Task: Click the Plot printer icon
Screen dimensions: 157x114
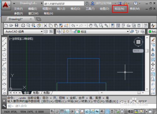Action: 23,25
